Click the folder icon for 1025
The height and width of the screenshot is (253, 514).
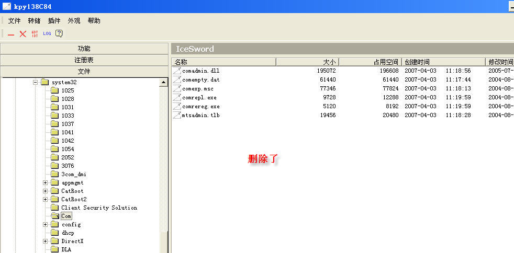(x=55, y=90)
